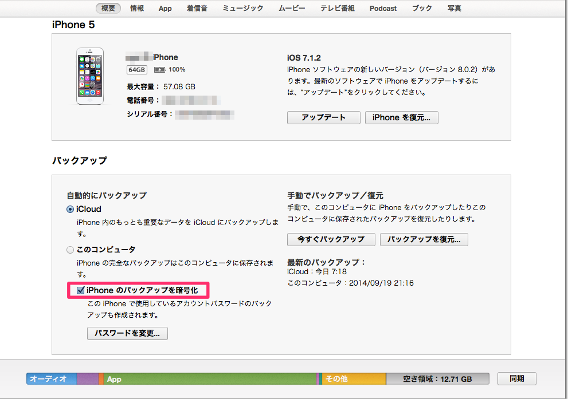Click the バックアップを復元 button

tap(424, 239)
